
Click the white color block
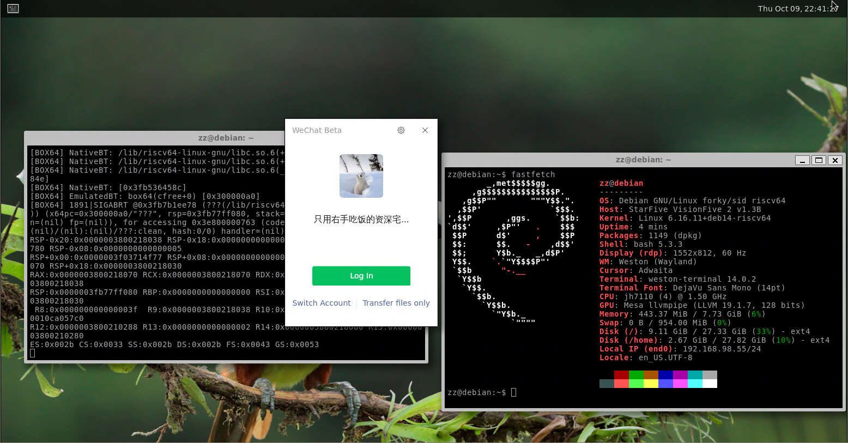tap(710, 384)
